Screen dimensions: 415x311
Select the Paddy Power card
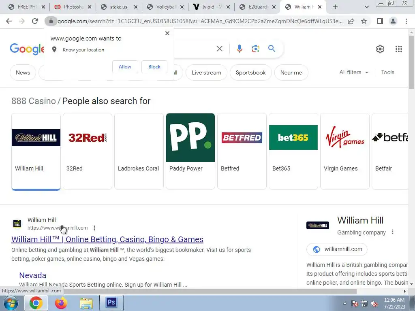[190, 151]
